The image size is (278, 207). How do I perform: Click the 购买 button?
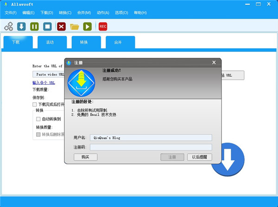tap(85, 157)
